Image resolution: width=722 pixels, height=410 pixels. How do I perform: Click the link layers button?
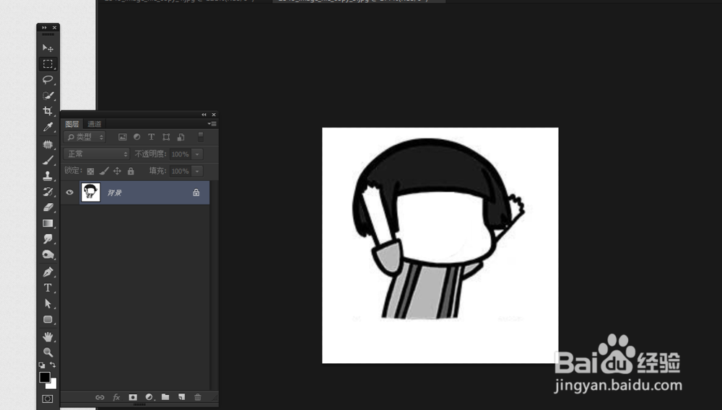[100, 397]
